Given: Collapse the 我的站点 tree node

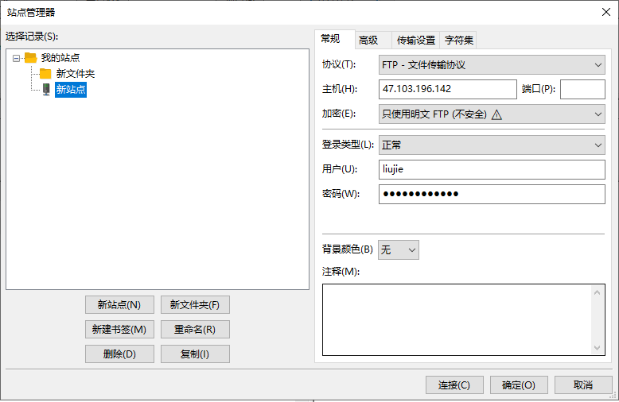Looking at the screenshot, I should [16, 58].
